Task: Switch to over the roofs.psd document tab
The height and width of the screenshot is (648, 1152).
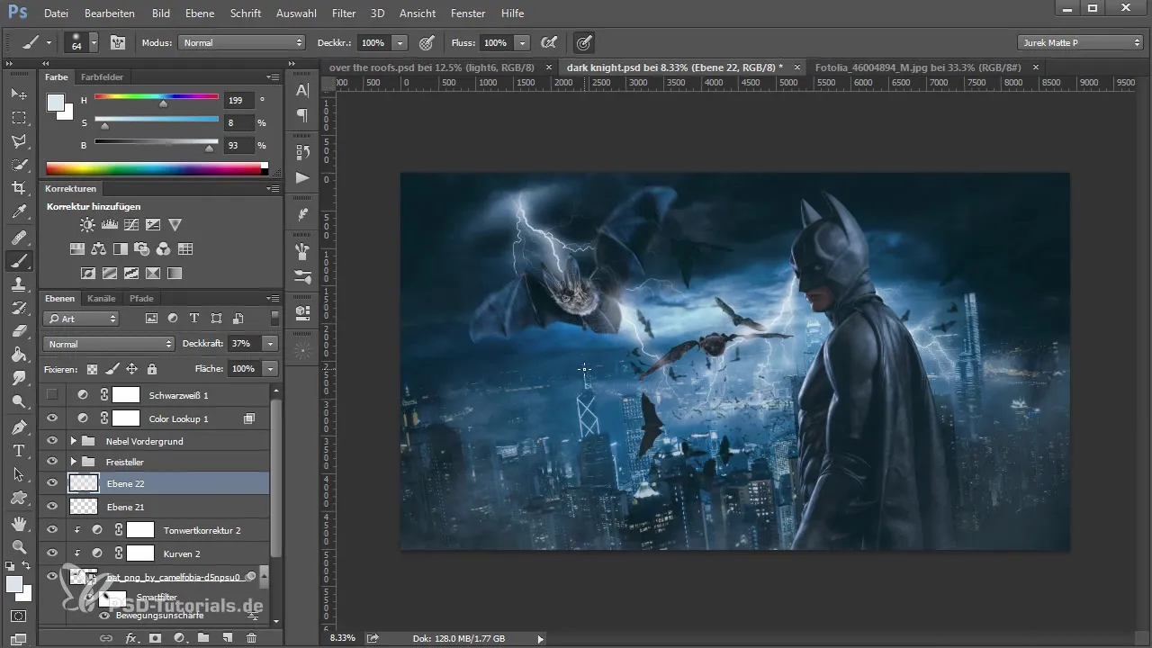Action: click(432, 67)
